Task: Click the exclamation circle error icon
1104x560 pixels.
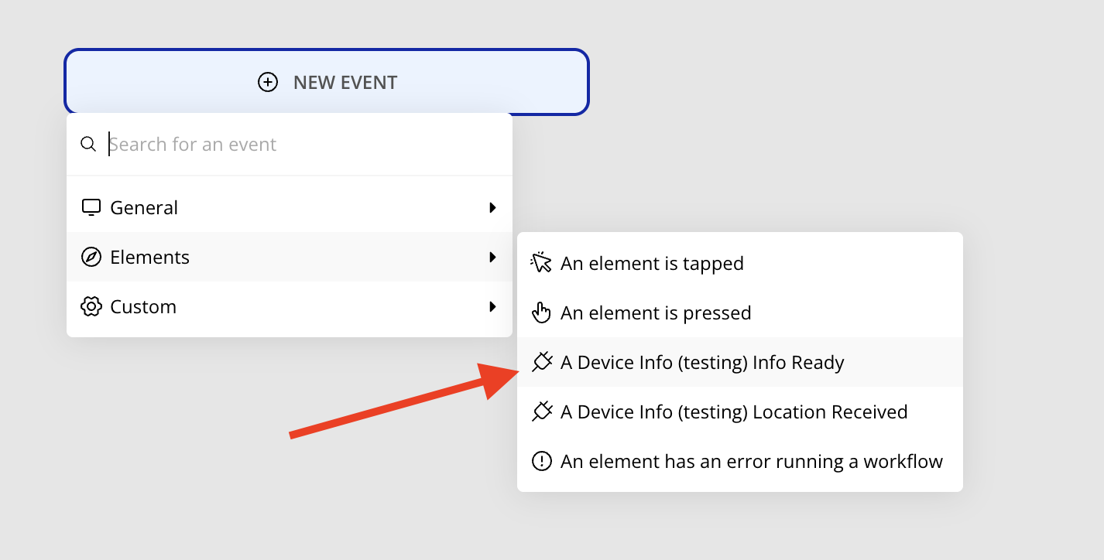Action: [542, 461]
